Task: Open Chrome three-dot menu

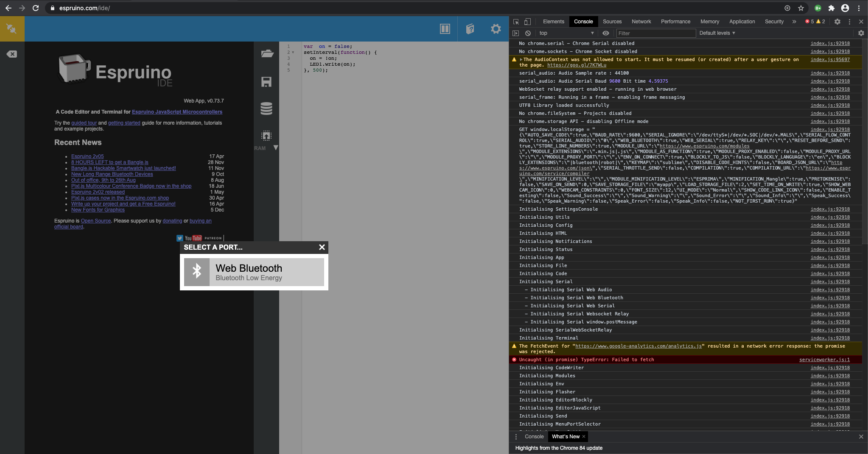Action: 859,8
